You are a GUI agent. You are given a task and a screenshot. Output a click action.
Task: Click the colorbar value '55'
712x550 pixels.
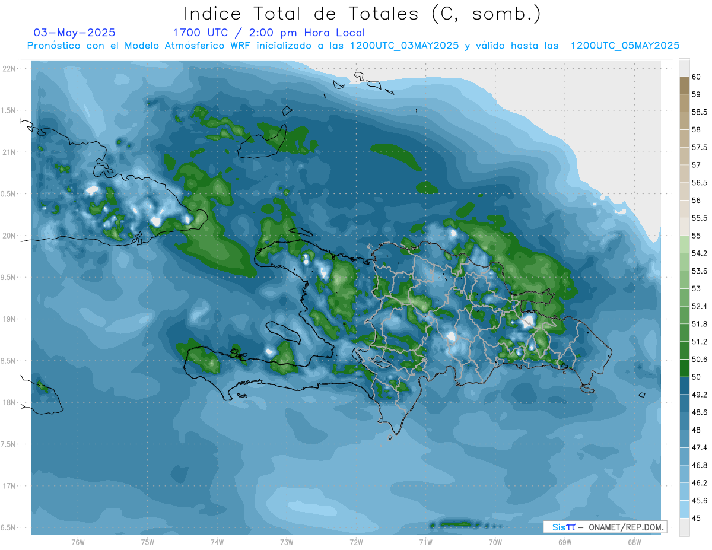click(697, 236)
